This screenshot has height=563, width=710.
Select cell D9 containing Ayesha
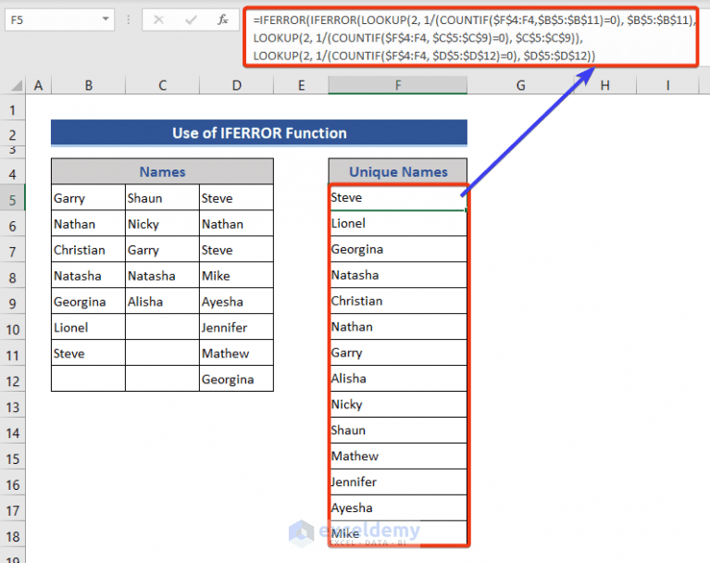tap(236, 301)
